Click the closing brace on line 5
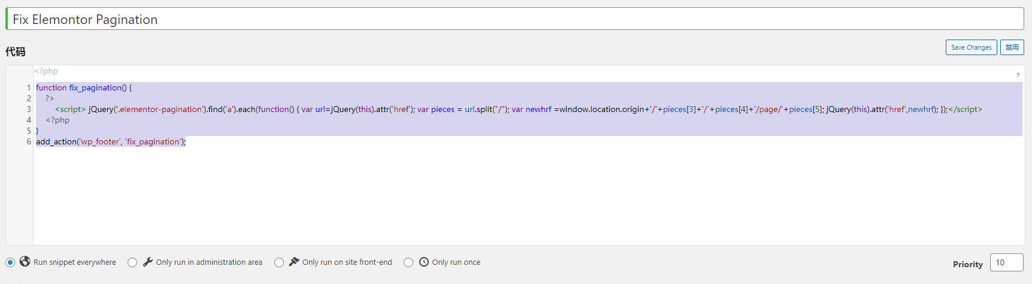This screenshot has width=1032, height=284. tap(37, 131)
